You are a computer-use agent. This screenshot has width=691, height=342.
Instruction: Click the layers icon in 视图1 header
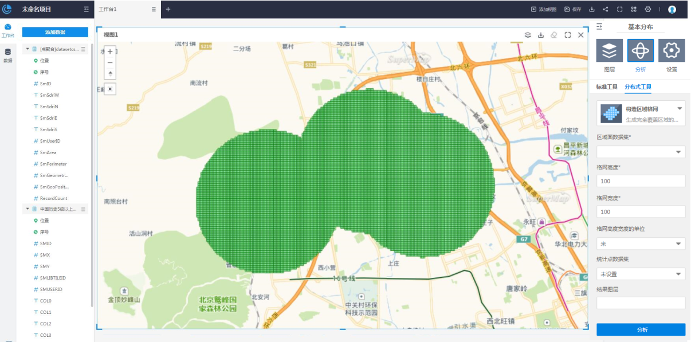point(528,35)
